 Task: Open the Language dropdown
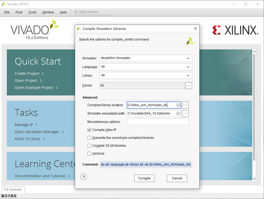(x=188, y=67)
